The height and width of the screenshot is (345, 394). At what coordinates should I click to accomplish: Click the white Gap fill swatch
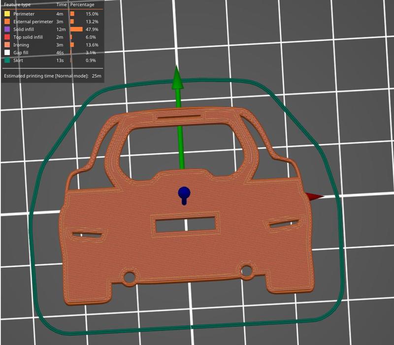coord(7,53)
